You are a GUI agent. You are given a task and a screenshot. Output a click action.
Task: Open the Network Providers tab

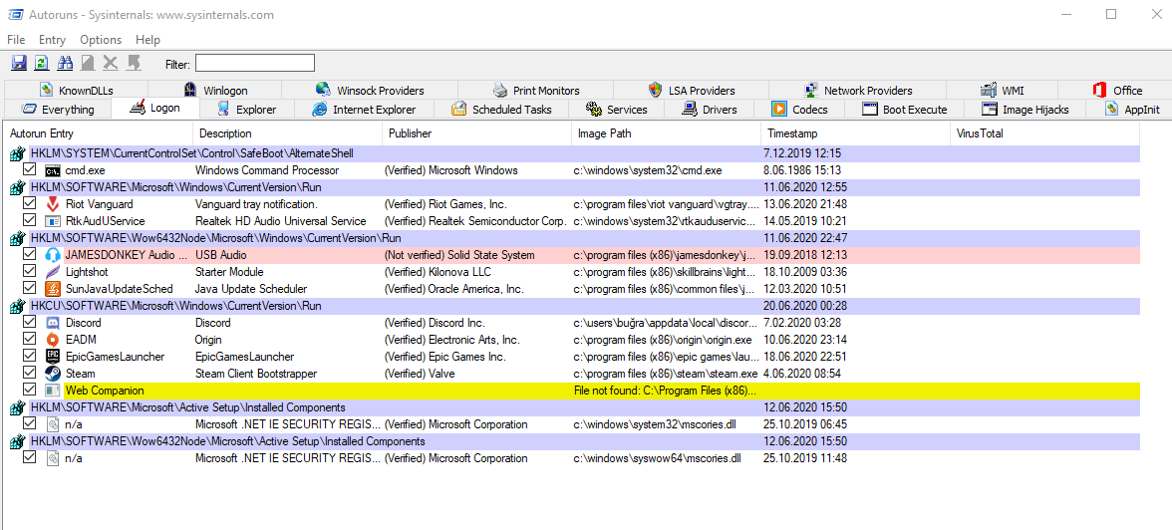(857, 91)
